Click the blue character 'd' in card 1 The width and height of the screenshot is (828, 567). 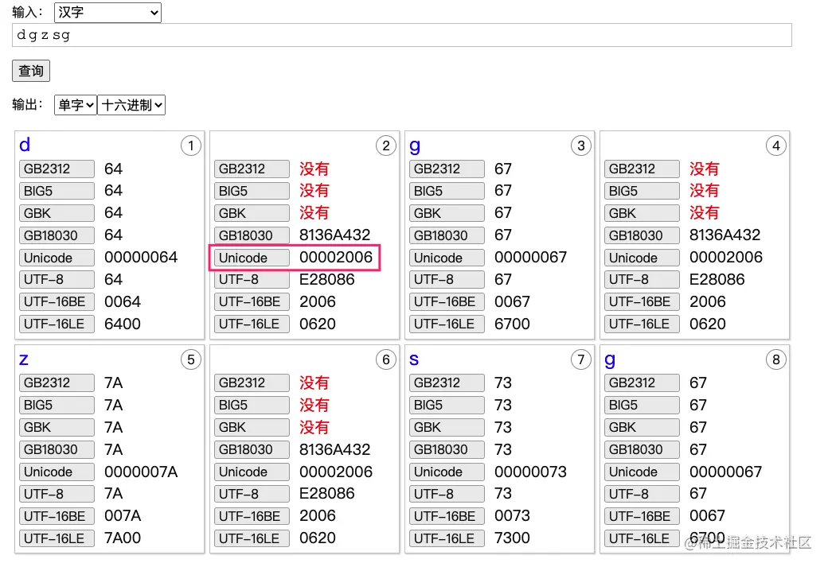[25, 145]
